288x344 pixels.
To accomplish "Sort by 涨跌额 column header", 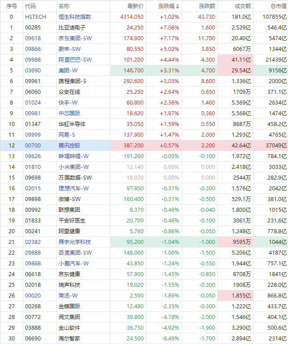I will click(207, 6).
